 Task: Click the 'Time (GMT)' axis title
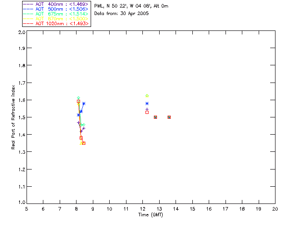[x=150, y=215]
